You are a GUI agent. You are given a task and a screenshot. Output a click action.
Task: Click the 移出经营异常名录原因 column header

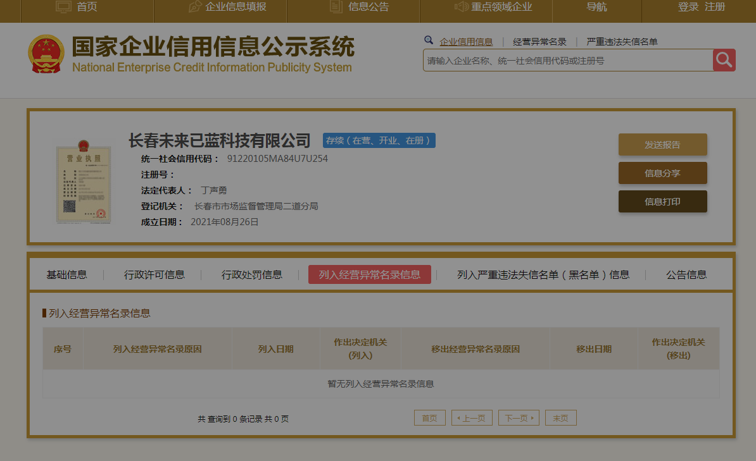tap(476, 349)
